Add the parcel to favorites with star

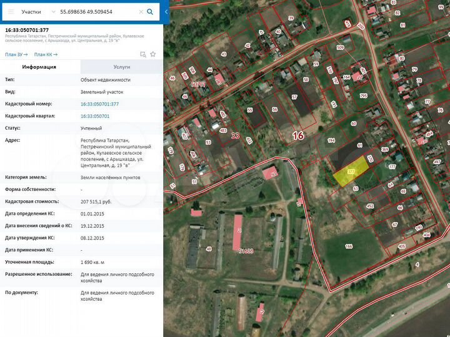click(153, 54)
